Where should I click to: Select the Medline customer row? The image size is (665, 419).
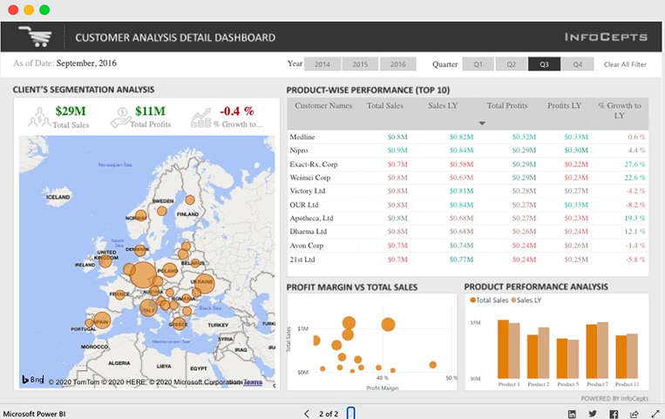tap(468, 137)
